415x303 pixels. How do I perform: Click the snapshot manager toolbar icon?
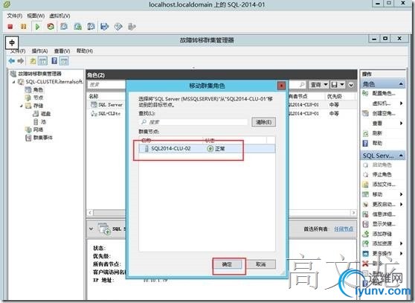pyautogui.click(x=91, y=27)
